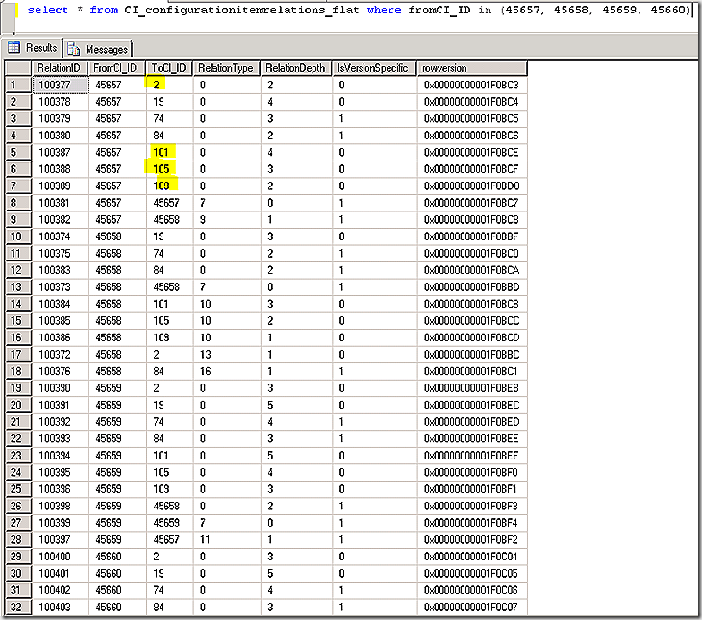Click rowversion cell 0x00000000001F0BC3
The image size is (702, 620).
point(471,85)
